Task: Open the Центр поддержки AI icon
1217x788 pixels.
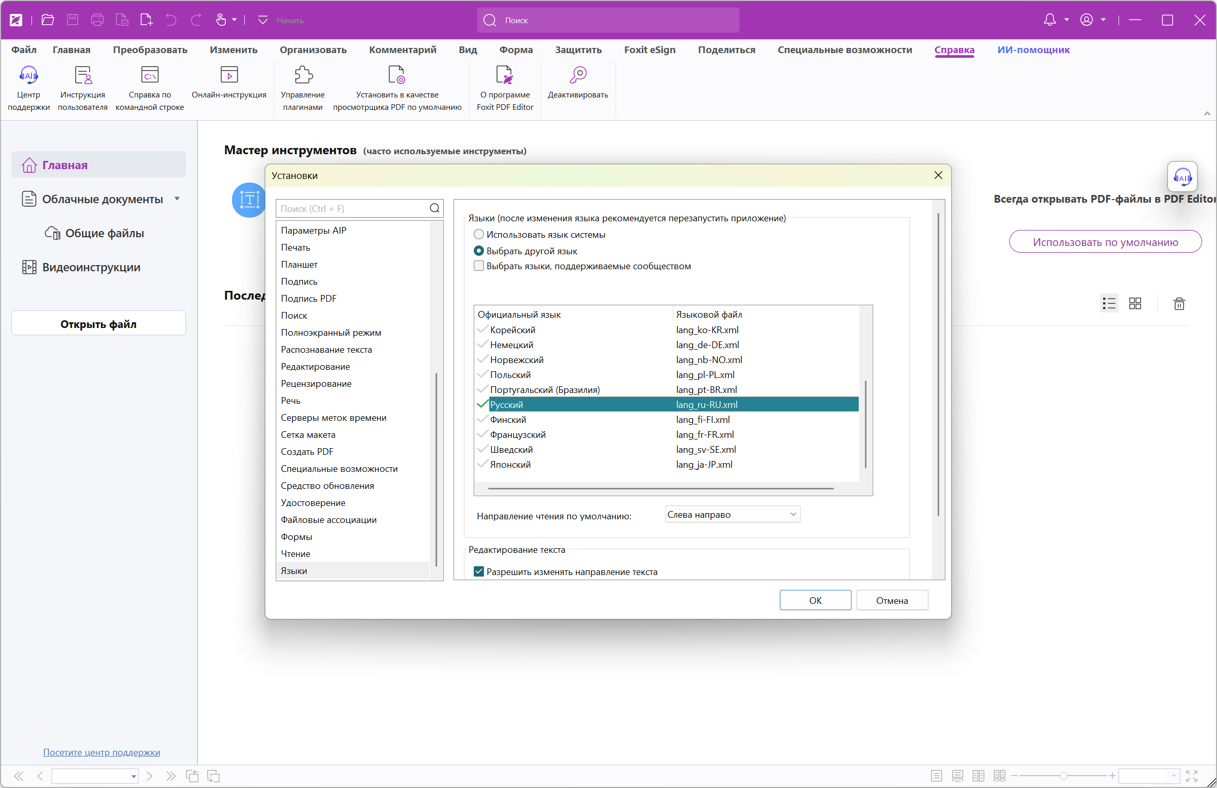Action: pos(28,76)
